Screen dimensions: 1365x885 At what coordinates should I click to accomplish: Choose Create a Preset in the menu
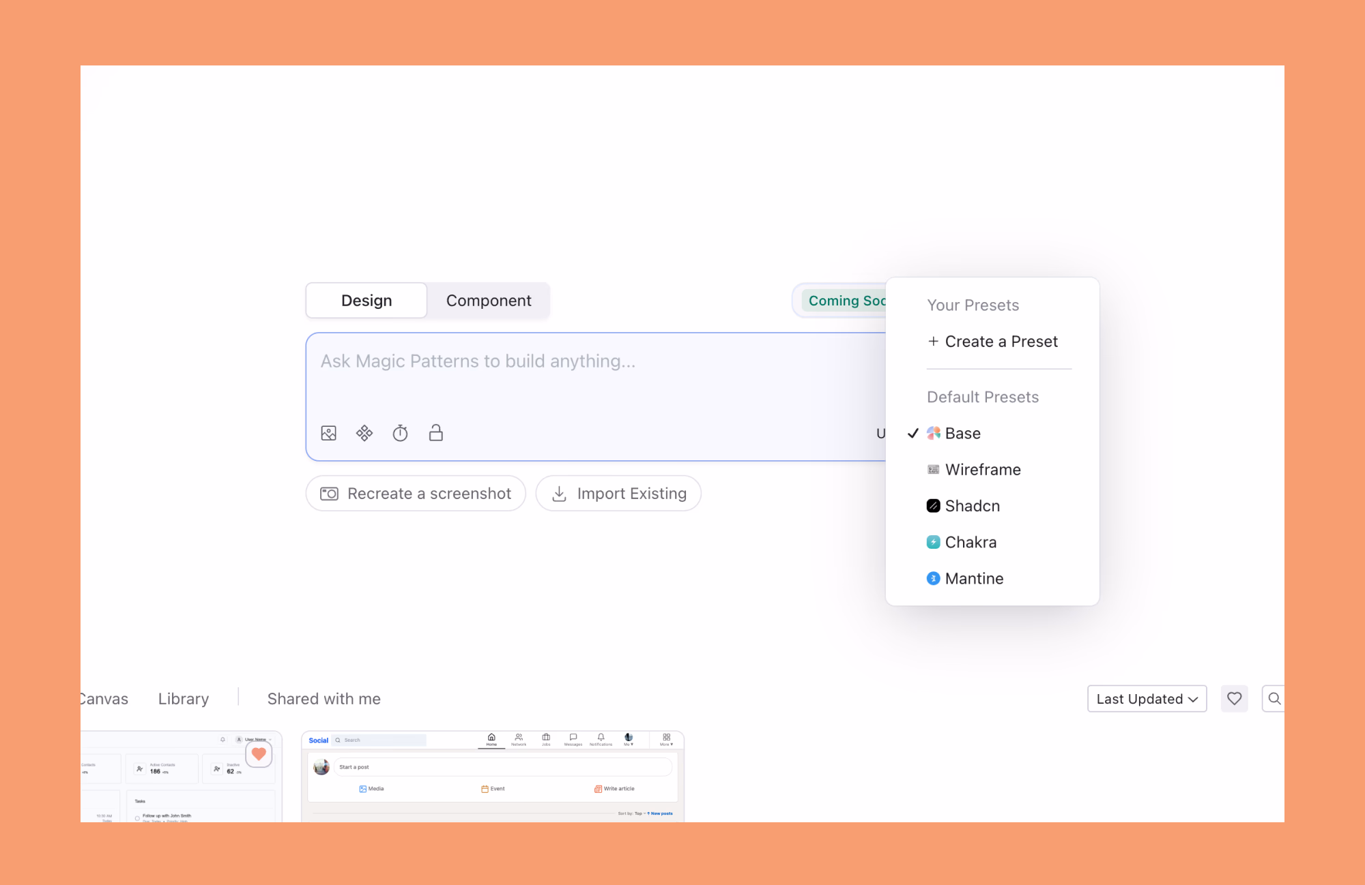click(992, 342)
